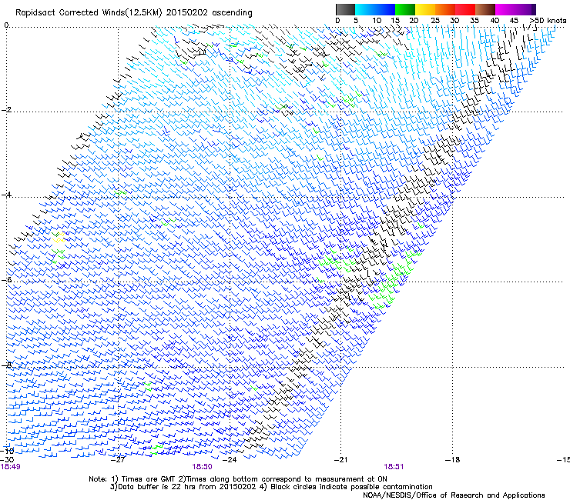Image resolution: width=570 pixels, height=500 pixels.
Task: Click the brown 35-40 knots legend color
Action: (x=485, y=9)
